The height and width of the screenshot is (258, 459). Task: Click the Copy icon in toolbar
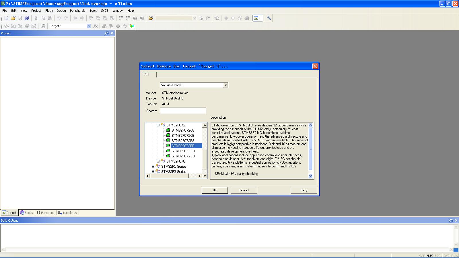pyautogui.click(x=43, y=18)
